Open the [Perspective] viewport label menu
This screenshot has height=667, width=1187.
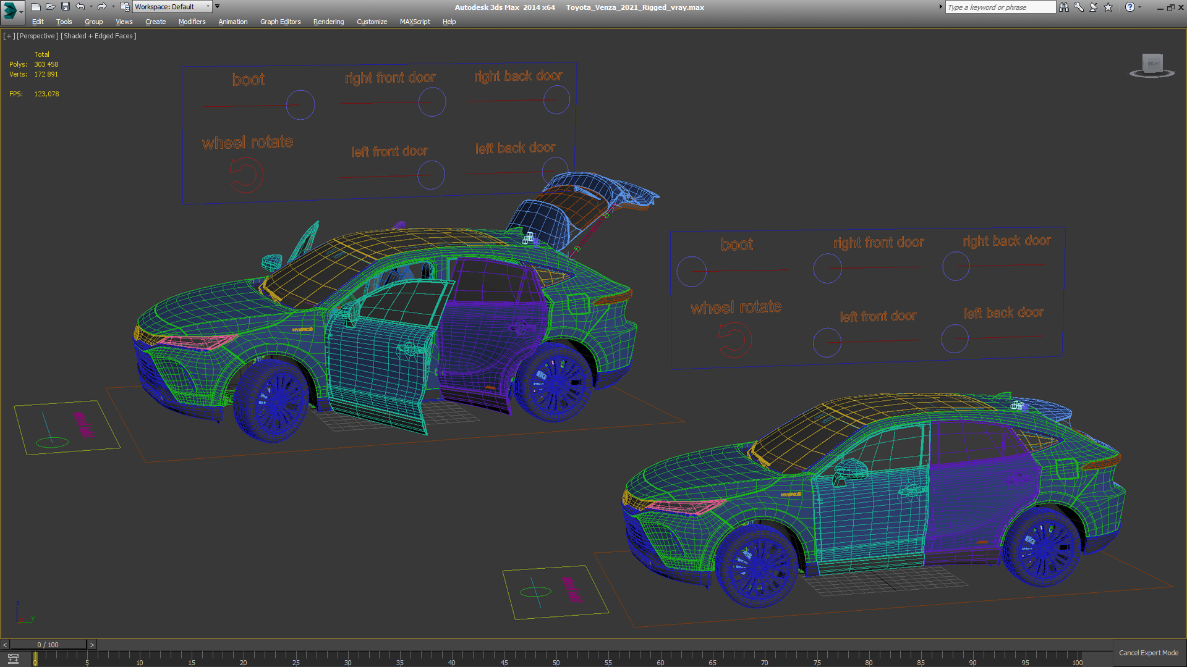tap(38, 36)
